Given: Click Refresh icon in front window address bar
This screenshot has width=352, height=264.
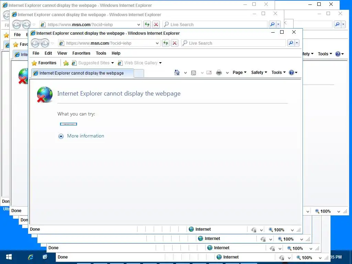Looking at the screenshot, I should (166, 43).
